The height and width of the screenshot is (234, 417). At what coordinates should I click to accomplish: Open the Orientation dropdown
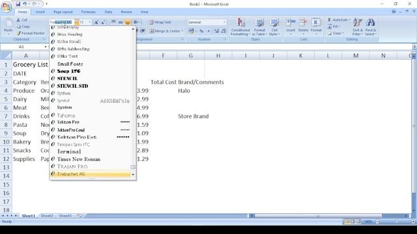(137, 22)
